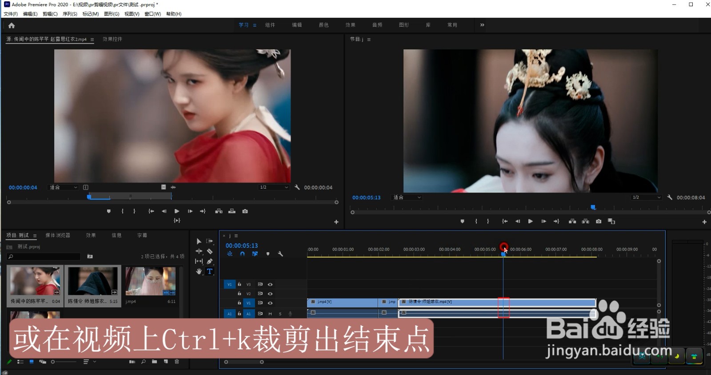Image resolution: width=711 pixels, height=375 pixels.
Task: Create new bin in Project panel
Action: tap(154, 362)
